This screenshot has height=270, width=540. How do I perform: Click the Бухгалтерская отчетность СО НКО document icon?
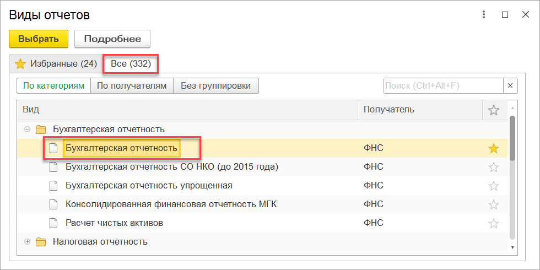(x=53, y=167)
